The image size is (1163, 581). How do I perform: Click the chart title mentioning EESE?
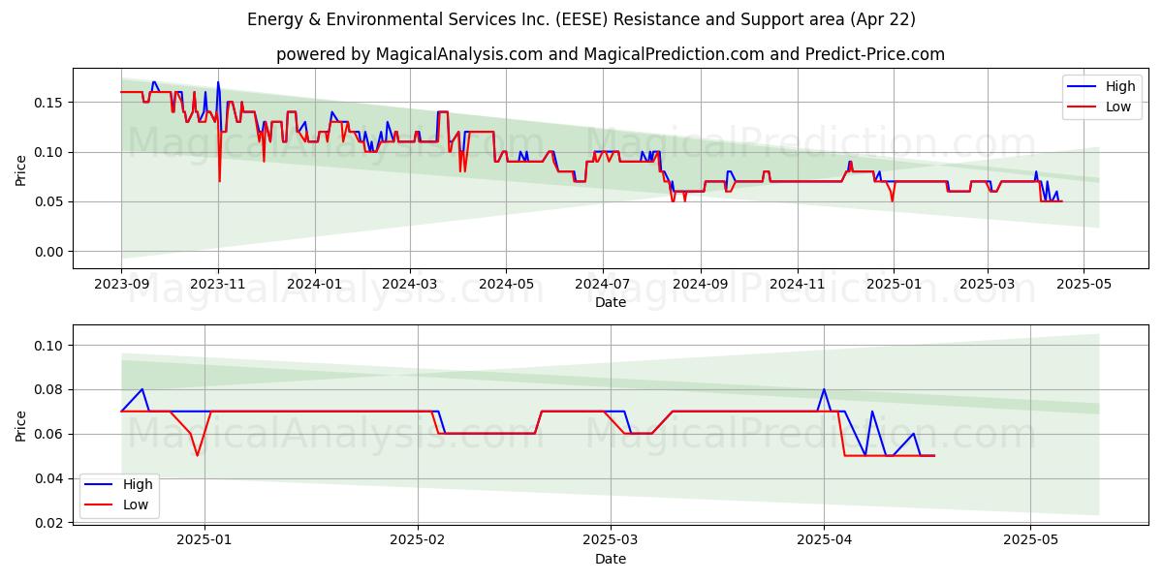pyautogui.click(x=581, y=19)
